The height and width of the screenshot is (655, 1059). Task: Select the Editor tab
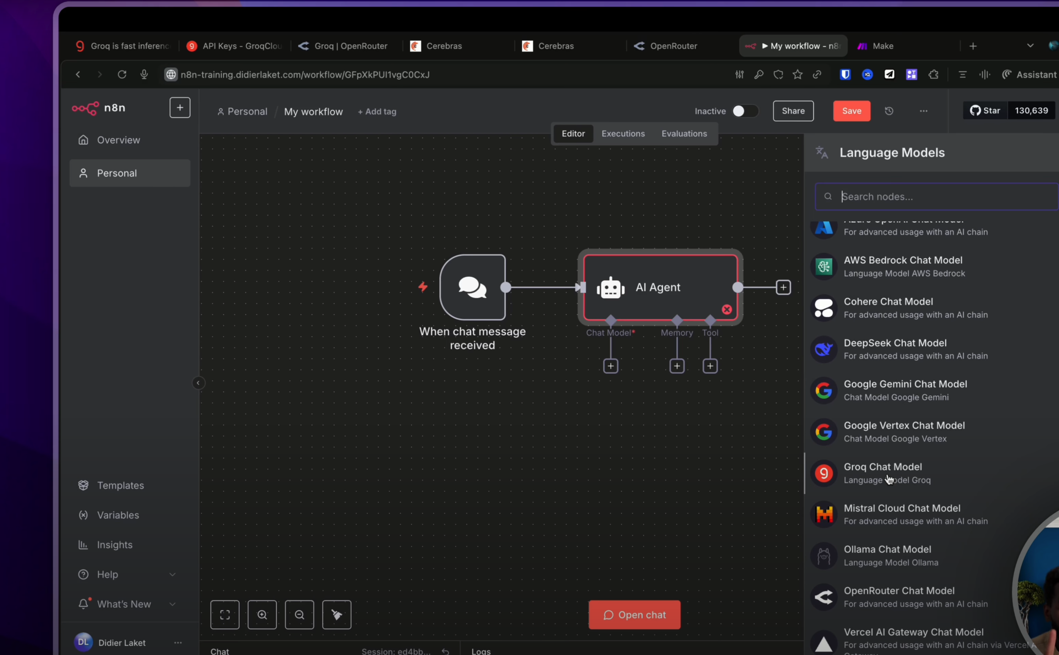tap(573, 134)
